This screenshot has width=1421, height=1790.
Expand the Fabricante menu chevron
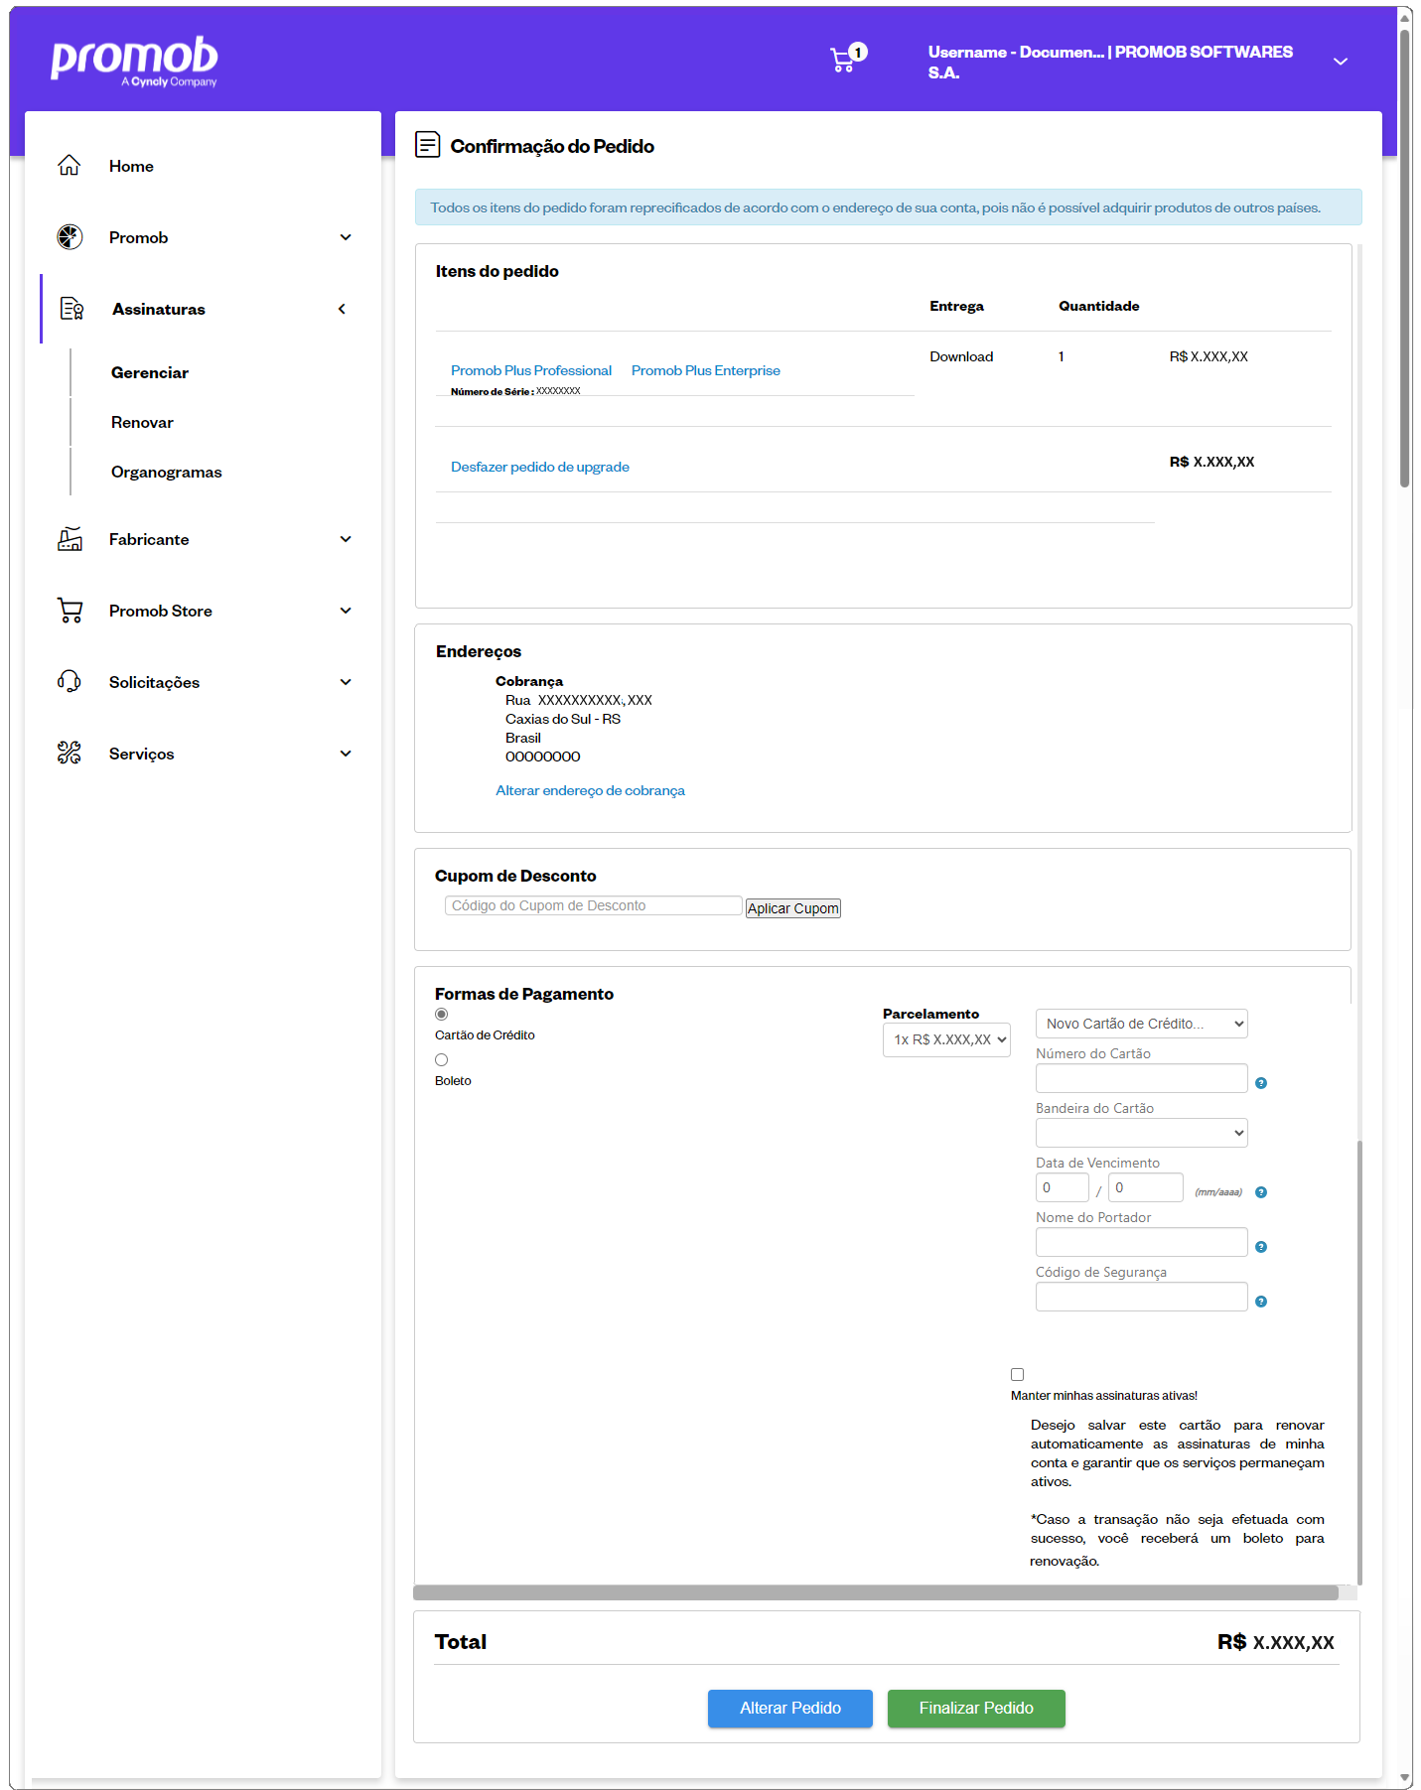click(346, 539)
